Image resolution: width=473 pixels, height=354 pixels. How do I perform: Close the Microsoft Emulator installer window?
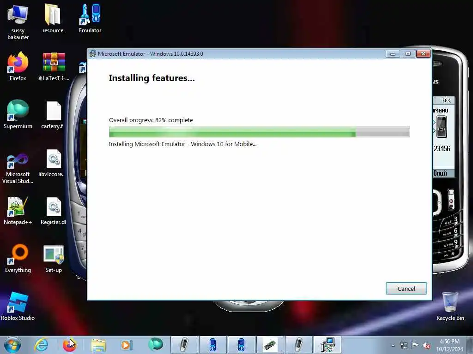[x=423, y=53]
